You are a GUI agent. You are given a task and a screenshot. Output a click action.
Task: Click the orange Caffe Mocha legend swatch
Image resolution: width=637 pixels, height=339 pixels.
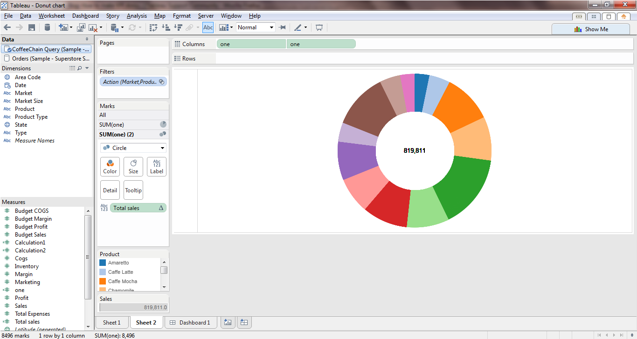tap(103, 281)
